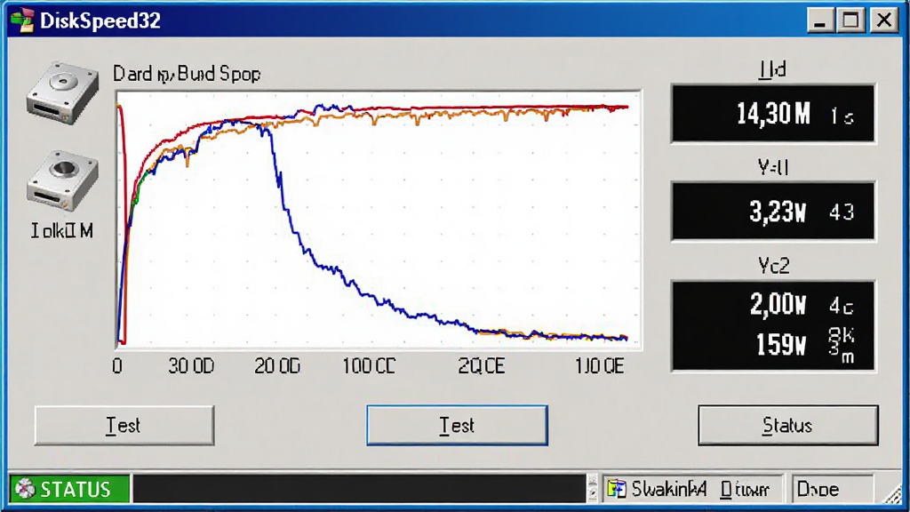Screen dimensions: 910x512
Task: Click the 'Done' status bar cell
Action: pos(832,489)
